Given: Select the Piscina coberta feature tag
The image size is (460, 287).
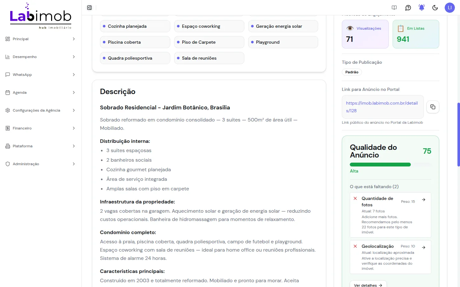Looking at the screenshot, I should tap(135, 42).
